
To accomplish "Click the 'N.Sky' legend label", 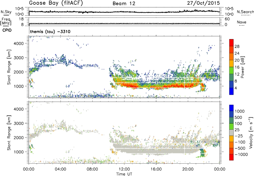I will pyautogui.click(x=6, y=12).
